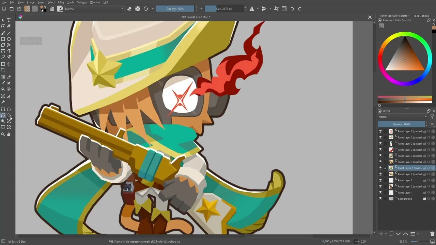Screen dimensions: 436x245
Task: Select the Contiguous Selection wand tool
Action: [3, 121]
